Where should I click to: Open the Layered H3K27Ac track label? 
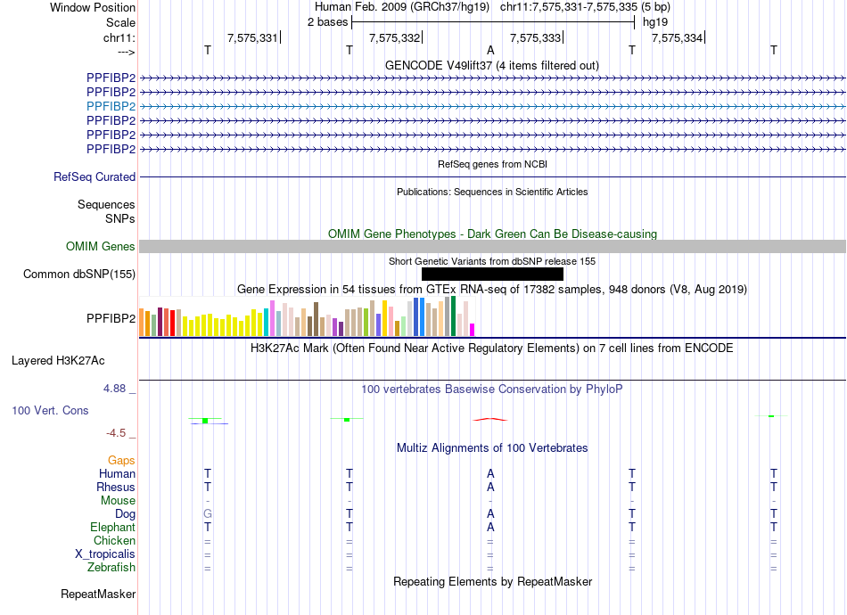(x=58, y=361)
